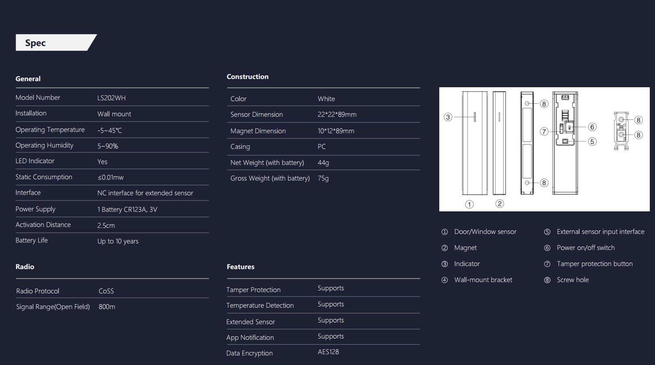Click callout 2 beneath the magnet drawing
This screenshot has width=655, height=365.
500,204
